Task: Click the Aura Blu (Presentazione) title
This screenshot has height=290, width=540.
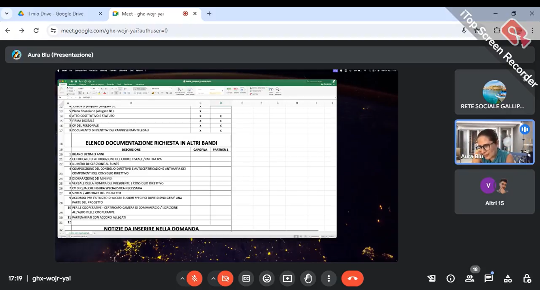Action: click(60, 55)
